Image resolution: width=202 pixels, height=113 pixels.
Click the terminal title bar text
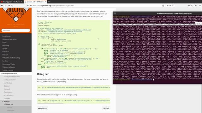(x=175, y=13)
